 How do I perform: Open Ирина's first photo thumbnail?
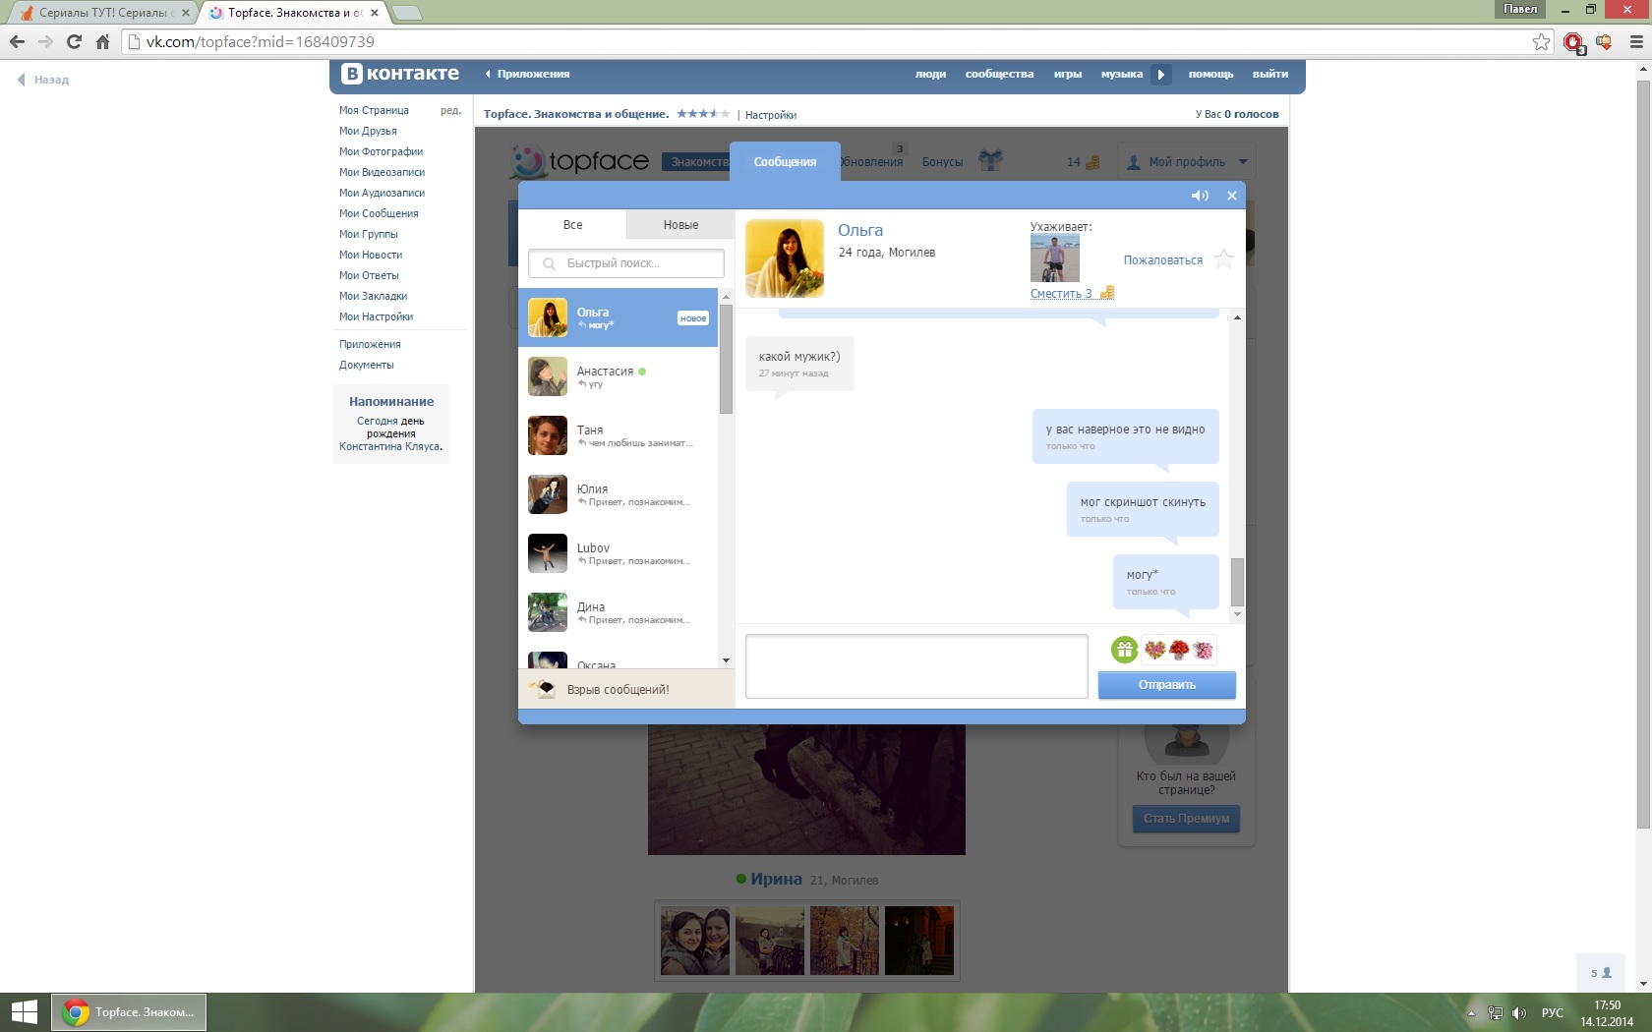pos(695,941)
